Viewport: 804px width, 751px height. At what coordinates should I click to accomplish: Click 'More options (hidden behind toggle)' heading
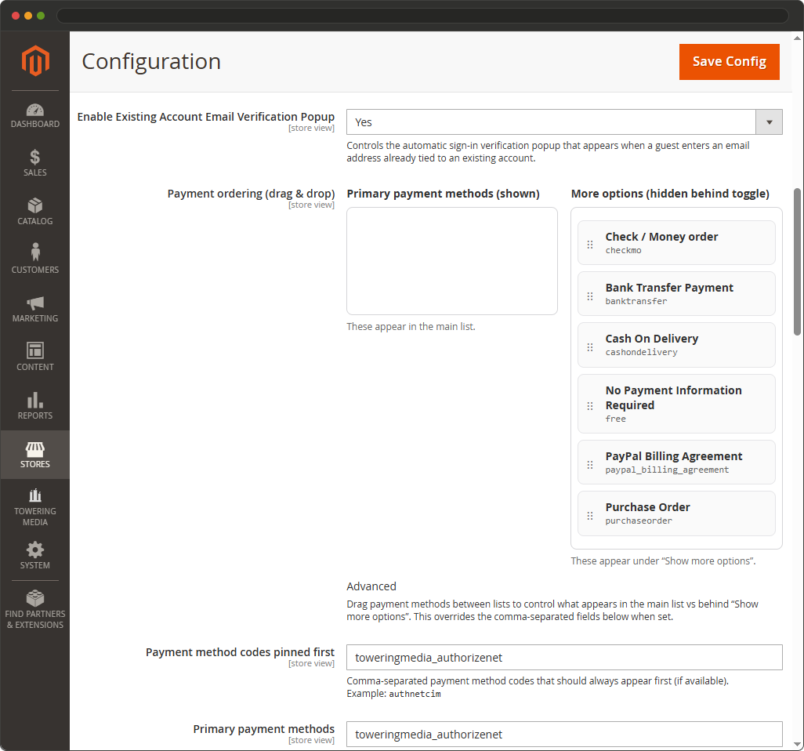(x=670, y=194)
